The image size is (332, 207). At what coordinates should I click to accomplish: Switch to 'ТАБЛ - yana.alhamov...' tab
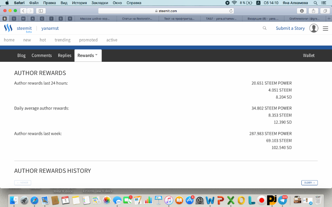tap(221, 19)
